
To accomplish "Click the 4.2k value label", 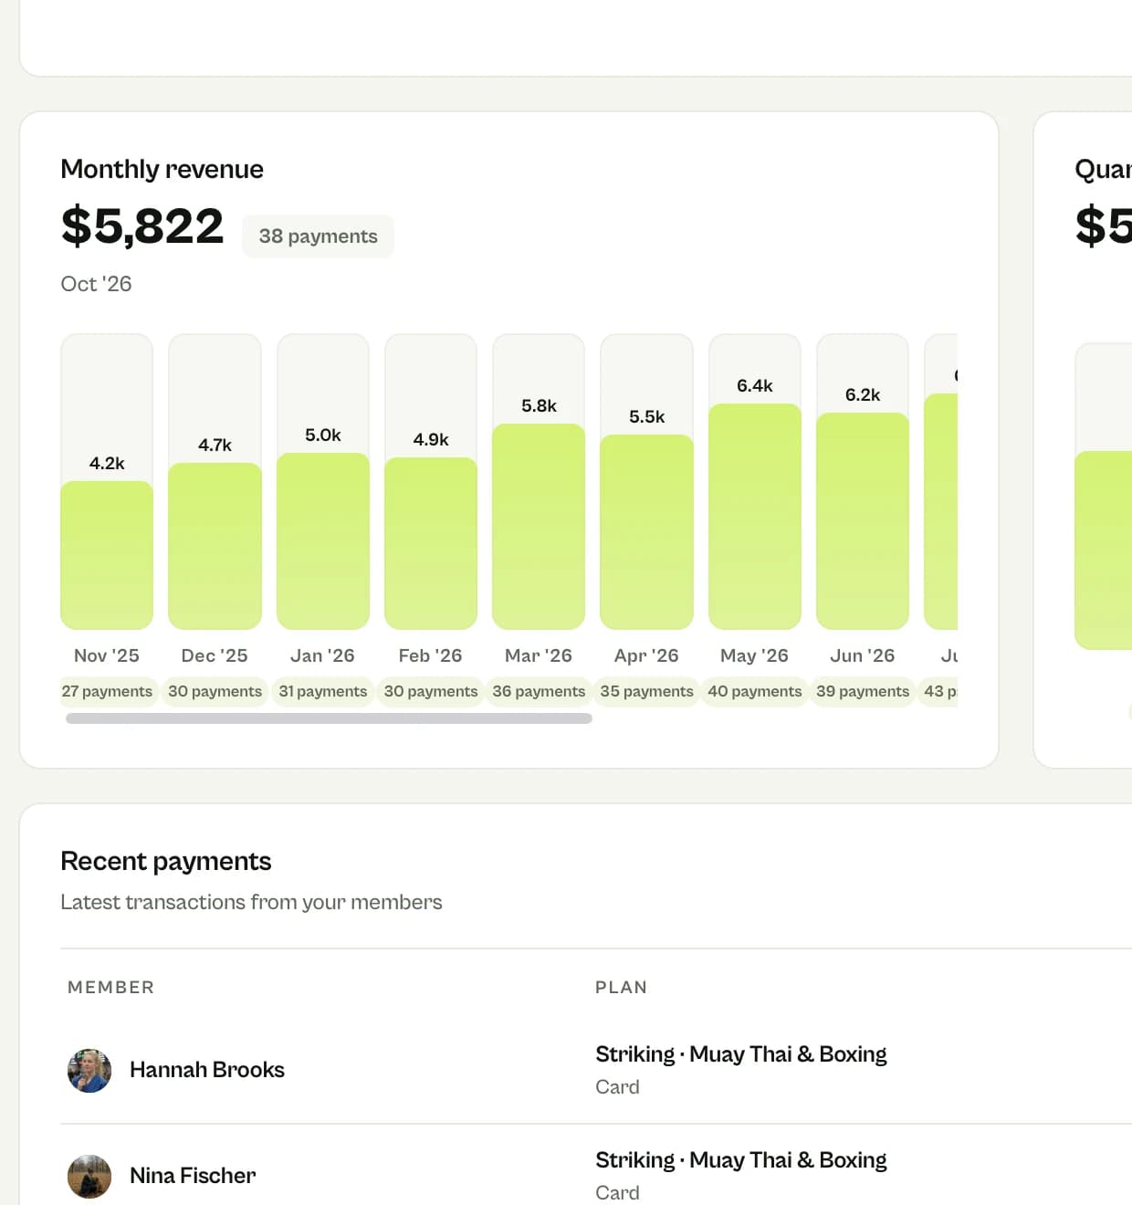I will tap(107, 463).
